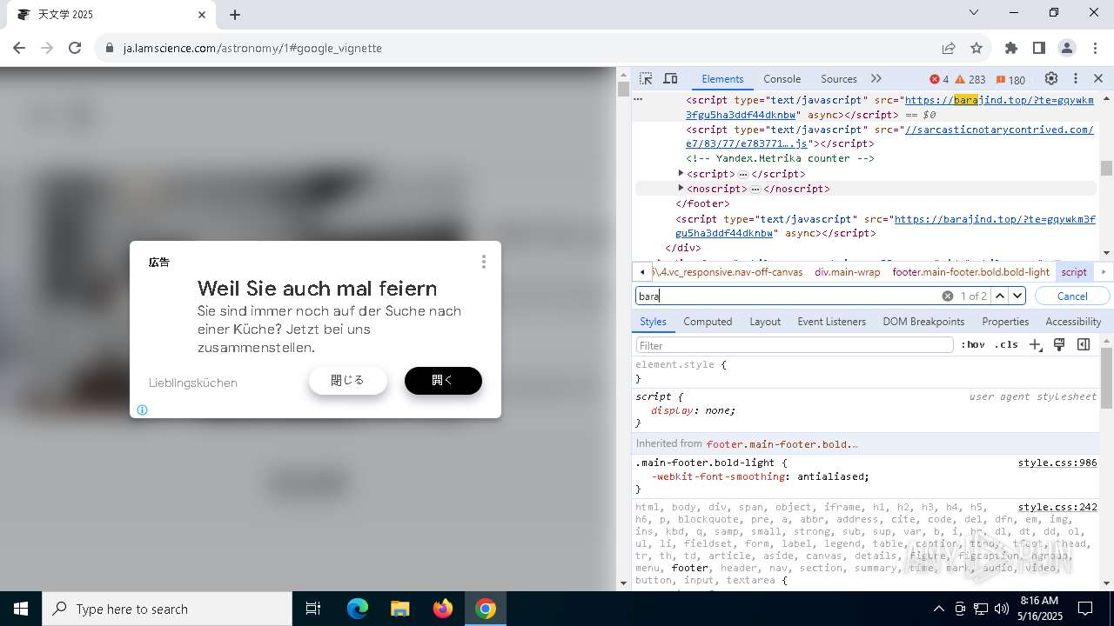Toggle the :hov element state panel
This screenshot has width=1114, height=626.
[973, 345]
